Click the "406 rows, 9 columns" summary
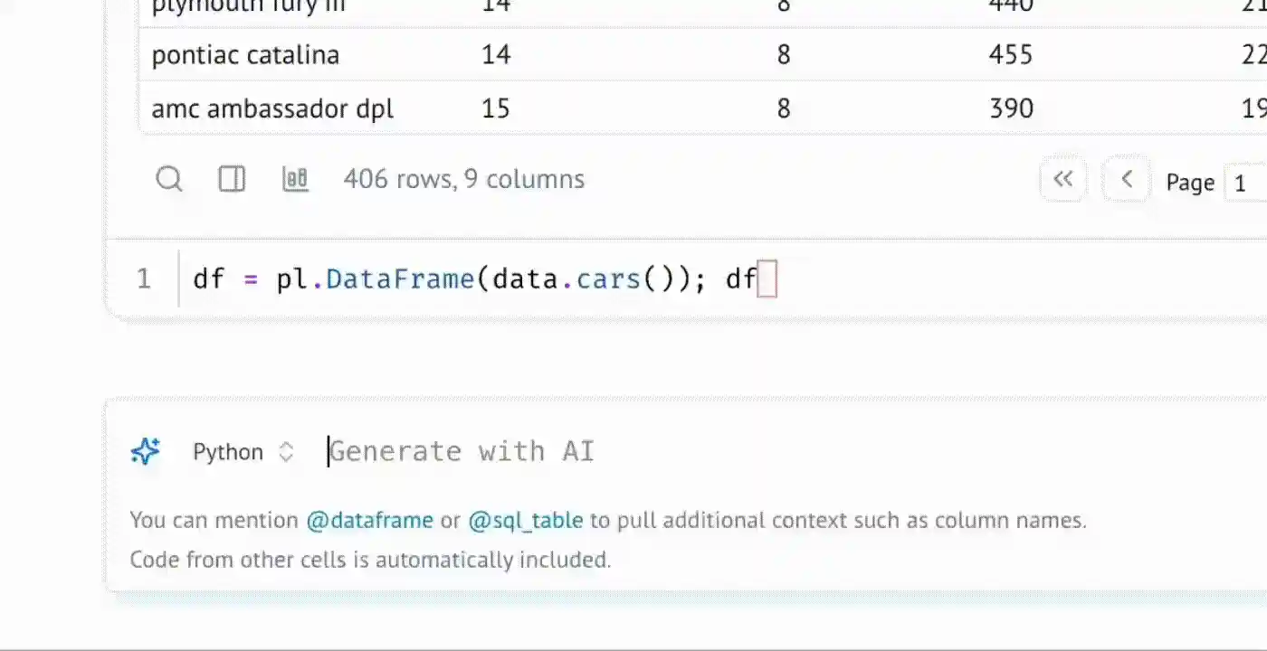The width and height of the screenshot is (1267, 651). pyautogui.click(x=463, y=179)
